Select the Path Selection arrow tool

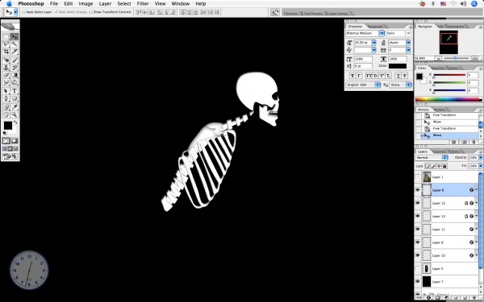coord(6,91)
